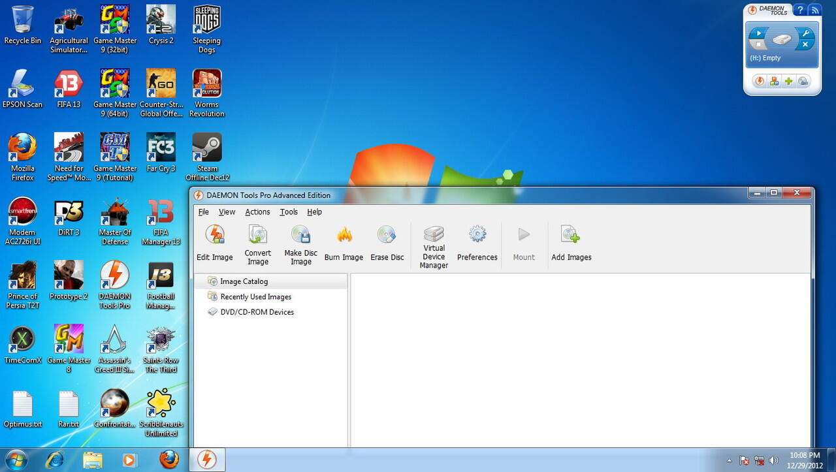Click the gadget's X remove-drive icon
836x472 pixels.
(x=805, y=44)
